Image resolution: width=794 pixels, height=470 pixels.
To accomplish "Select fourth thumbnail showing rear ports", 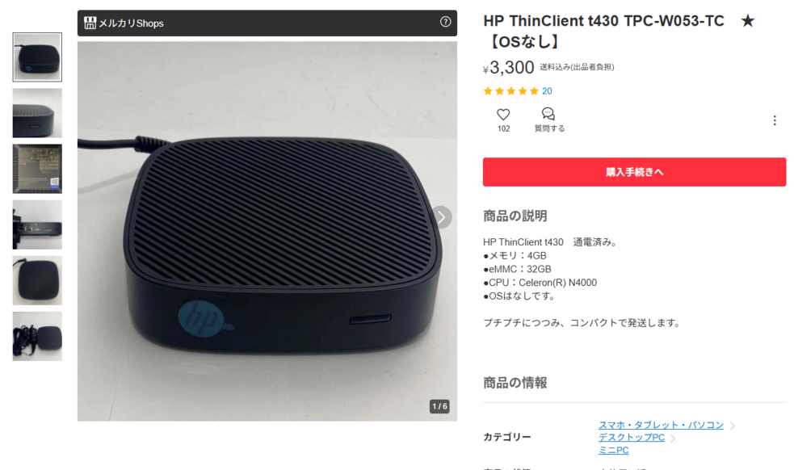I will 37,225.
